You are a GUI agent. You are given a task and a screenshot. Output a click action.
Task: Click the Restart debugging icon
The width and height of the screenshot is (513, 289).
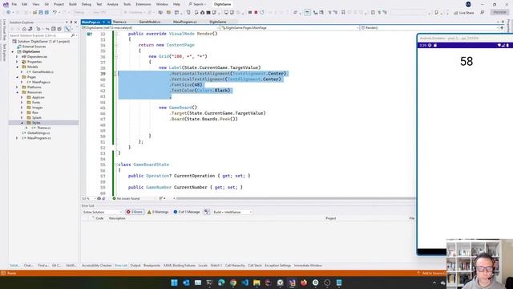[x=262, y=13]
